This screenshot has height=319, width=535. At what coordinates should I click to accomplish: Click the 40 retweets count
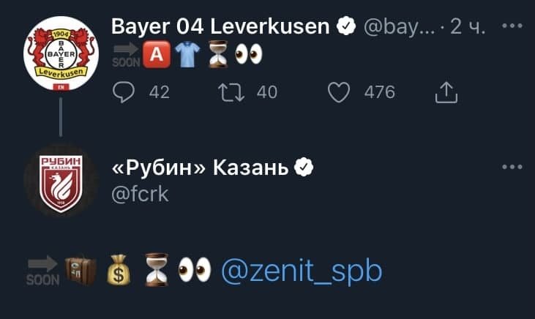click(267, 92)
